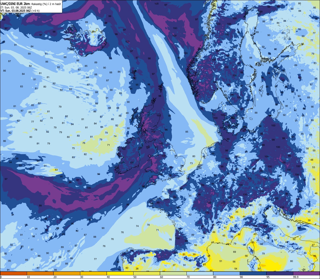Click the 50–60% pale yellow legend swatch

pyautogui.click(x=146, y=273)
